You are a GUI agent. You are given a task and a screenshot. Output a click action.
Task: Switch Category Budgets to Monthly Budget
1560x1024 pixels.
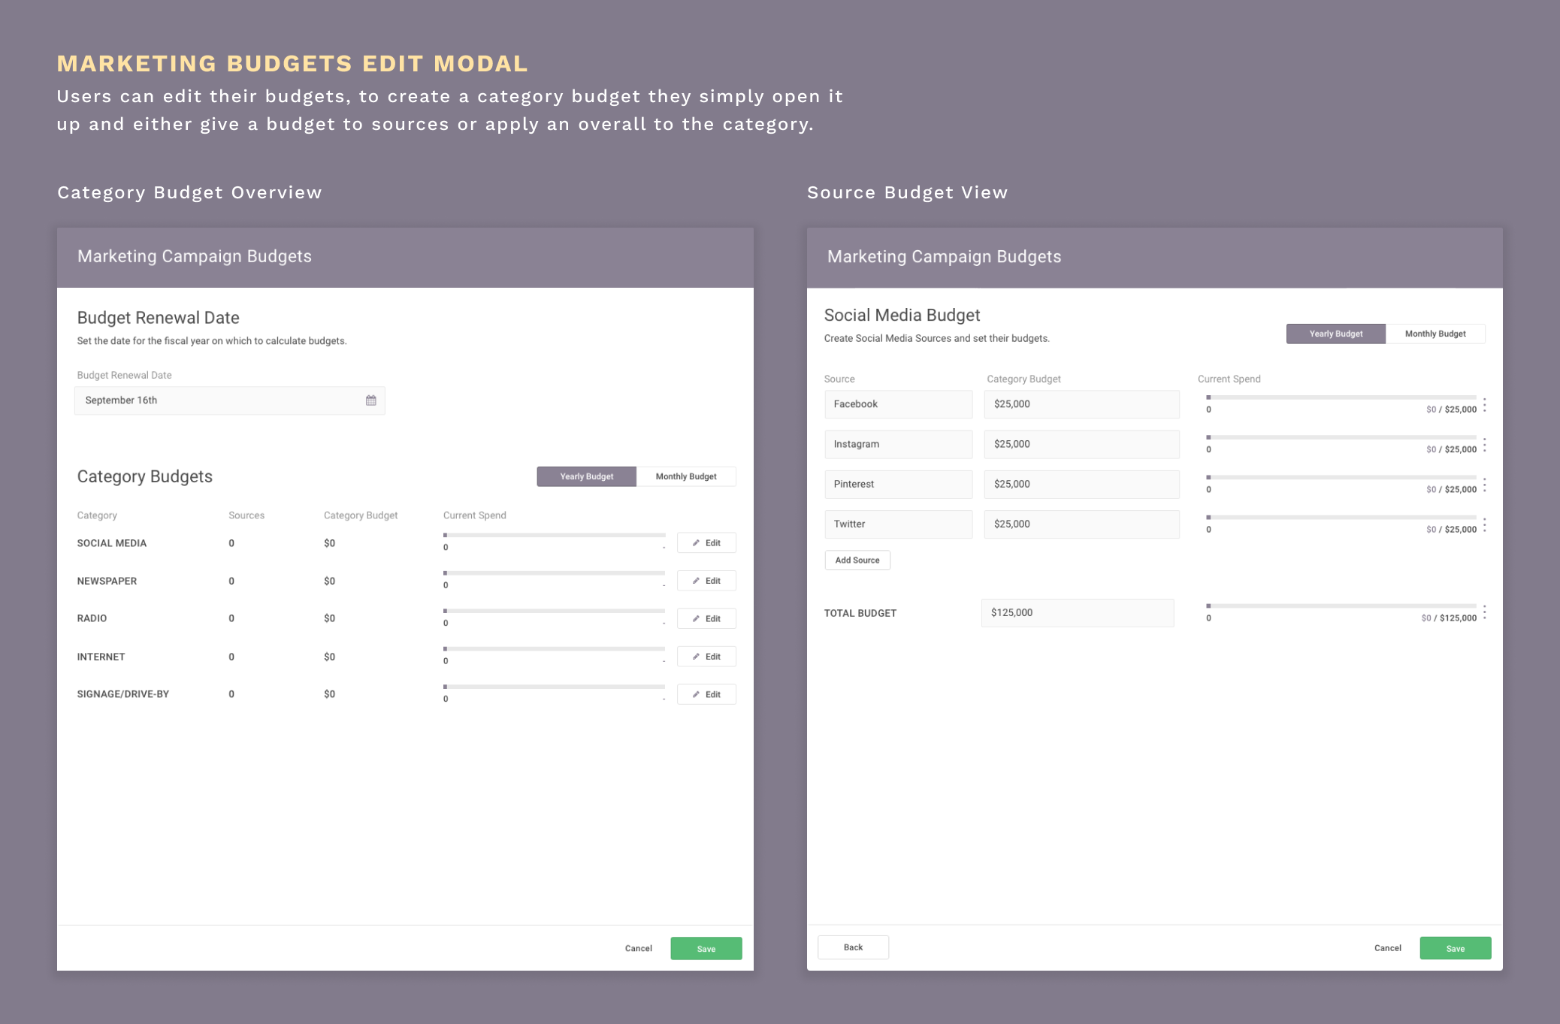coord(685,476)
